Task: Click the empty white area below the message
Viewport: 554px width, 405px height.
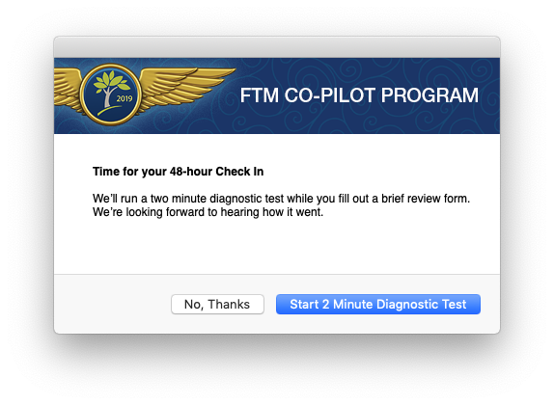Action: coord(277,247)
